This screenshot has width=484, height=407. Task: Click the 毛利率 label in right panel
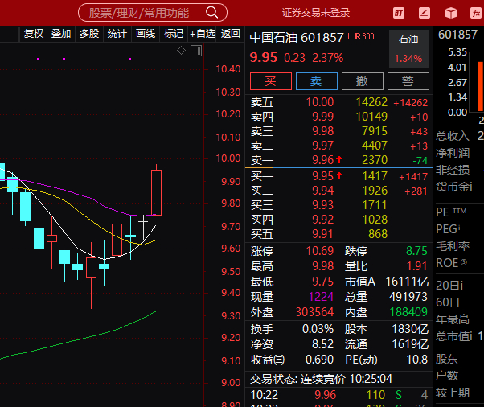pos(452,246)
